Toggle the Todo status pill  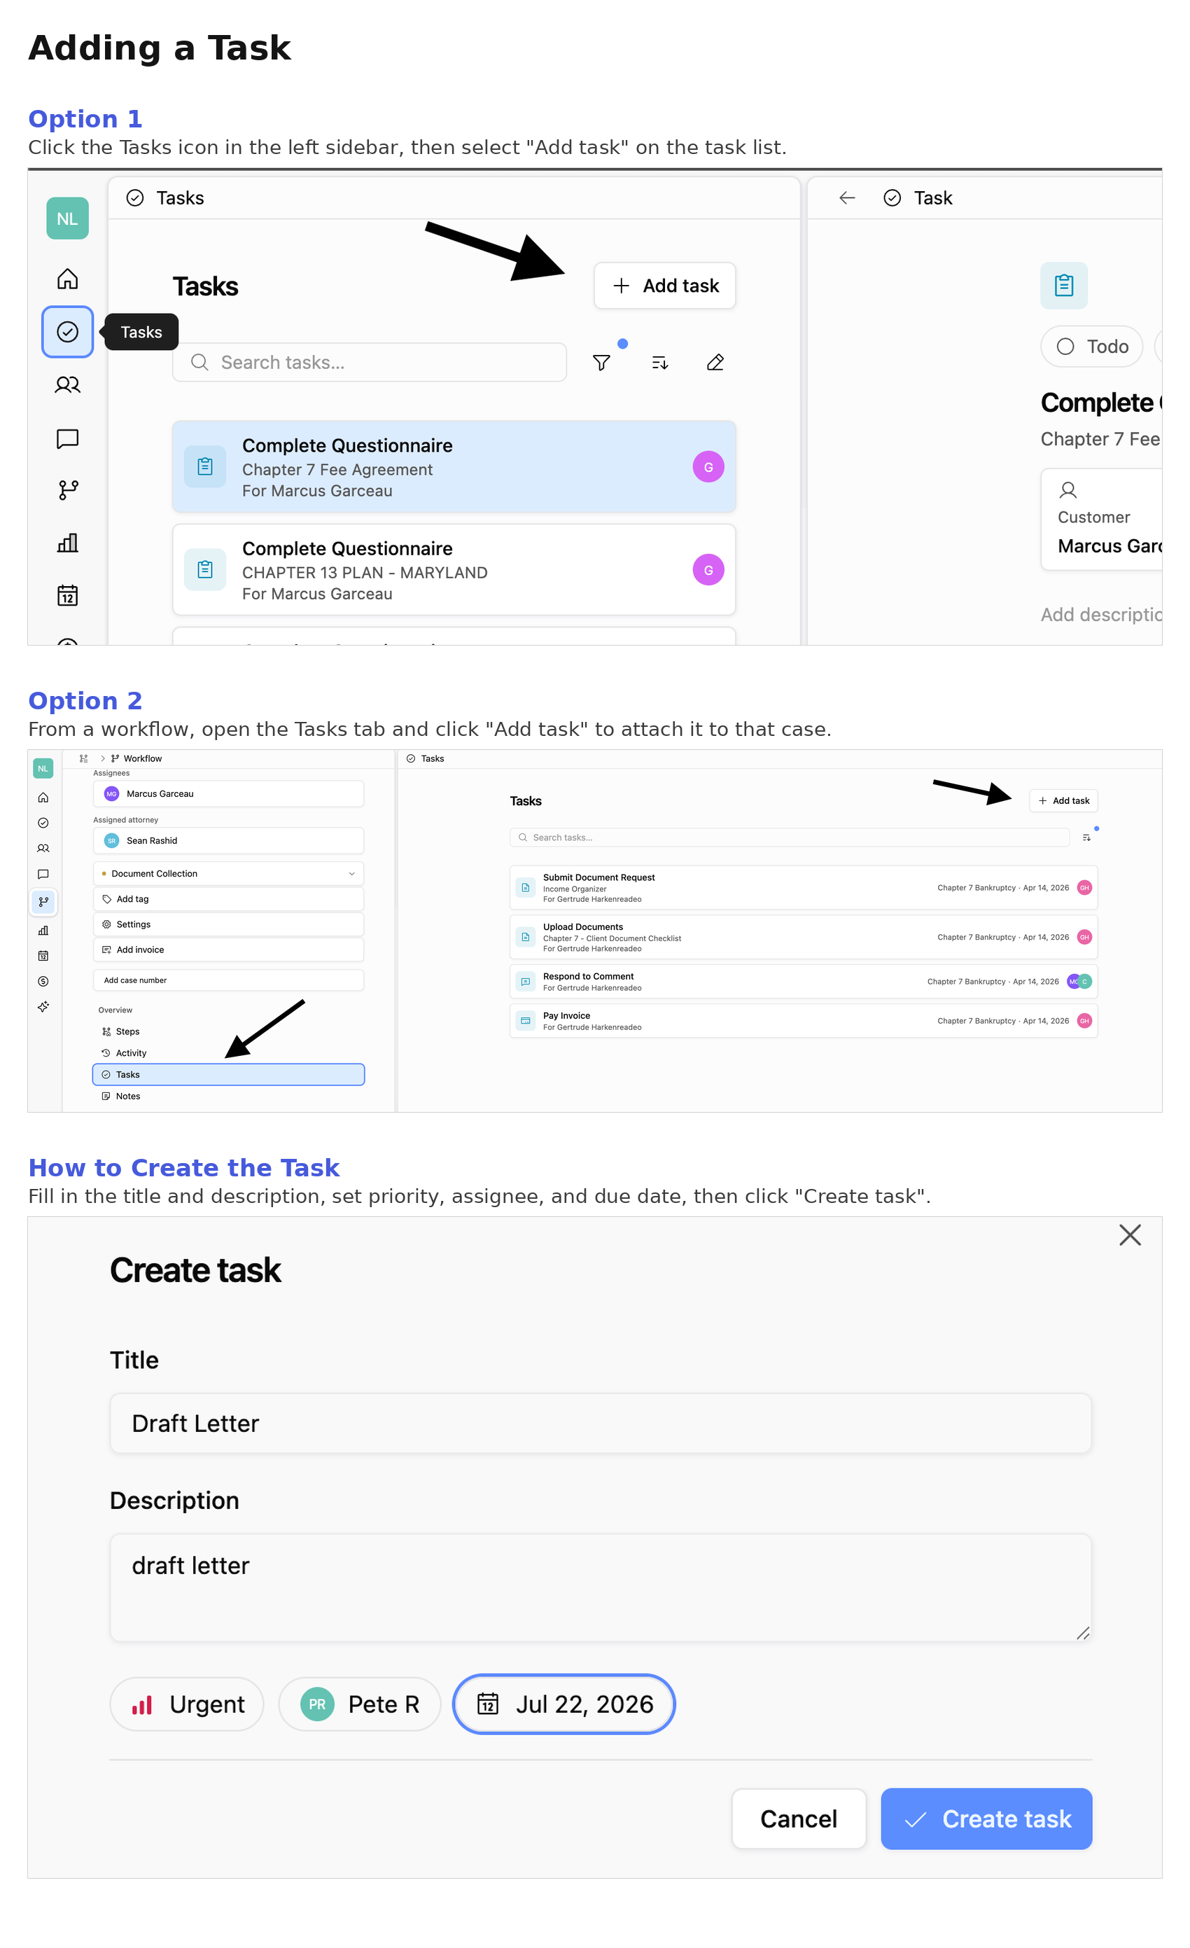coord(1091,347)
